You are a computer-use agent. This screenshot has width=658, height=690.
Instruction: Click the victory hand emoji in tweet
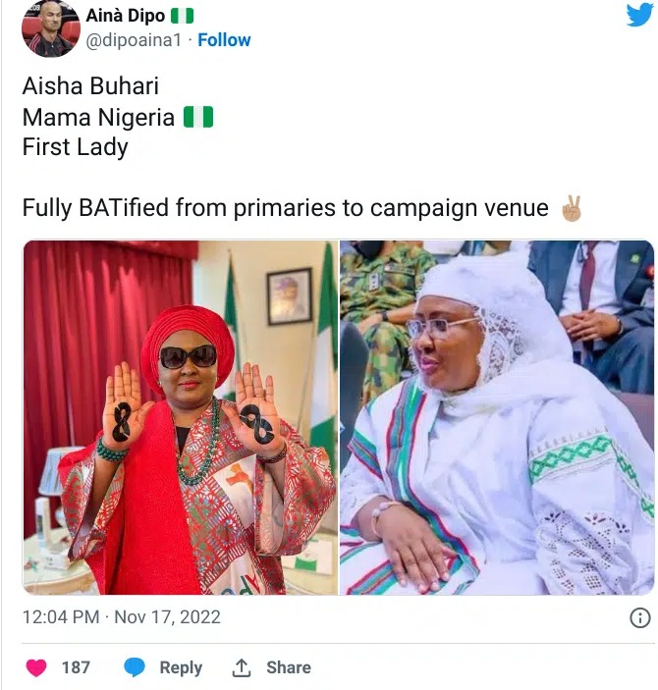pos(570,208)
